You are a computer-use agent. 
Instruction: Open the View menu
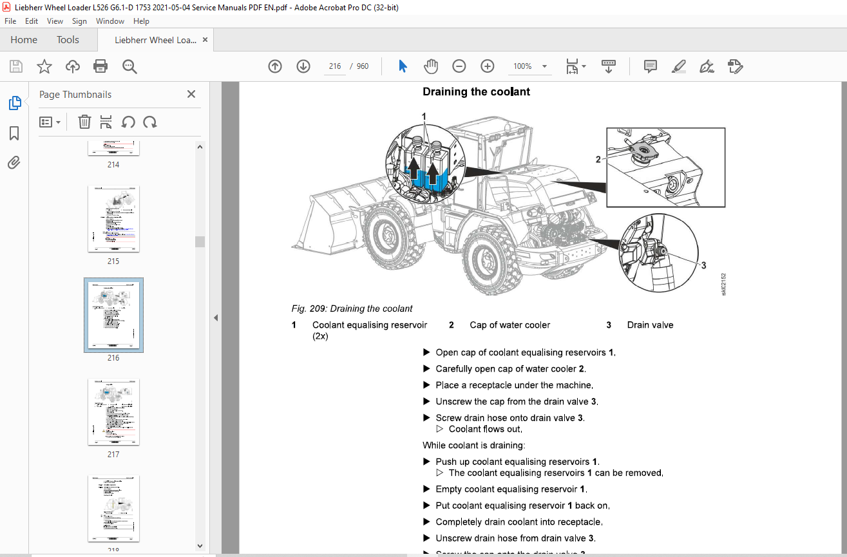click(x=55, y=21)
